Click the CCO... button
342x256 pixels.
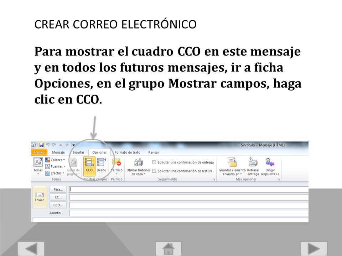click(x=58, y=205)
